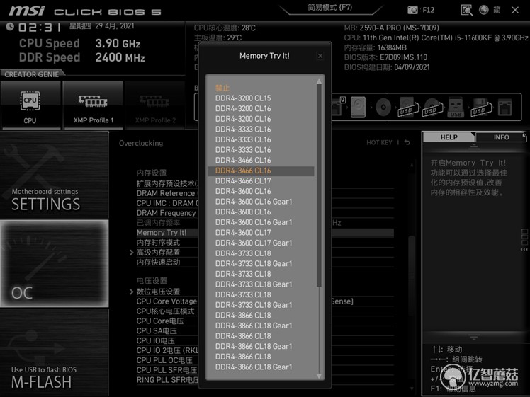The image size is (530, 397).
Task: Choose 禁止 to disable Memory Try It!
Action: point(222,88)
